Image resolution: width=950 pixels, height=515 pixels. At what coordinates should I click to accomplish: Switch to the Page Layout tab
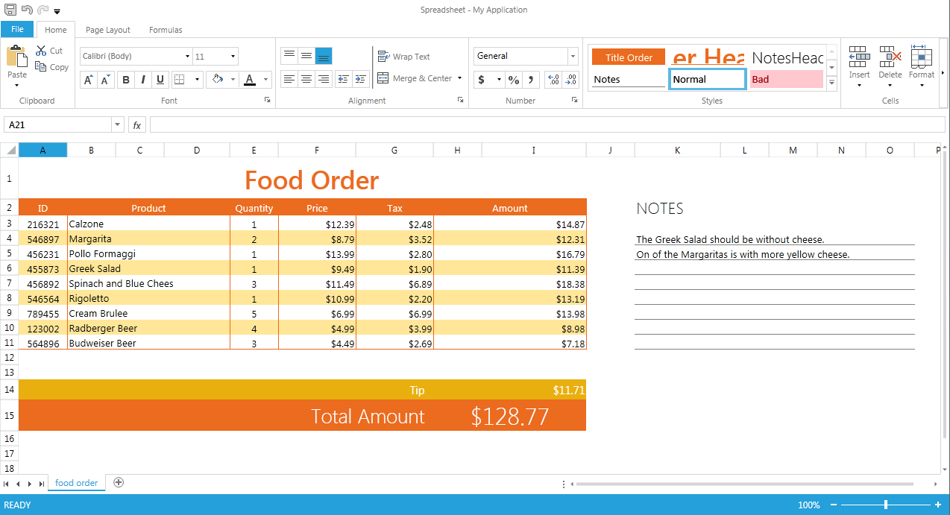[107, 30]
